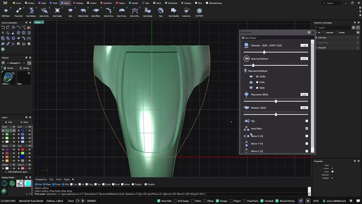Expand the pink Extra A layer arrow
This screenshot has height=204, width=362.
coord(19,168)
